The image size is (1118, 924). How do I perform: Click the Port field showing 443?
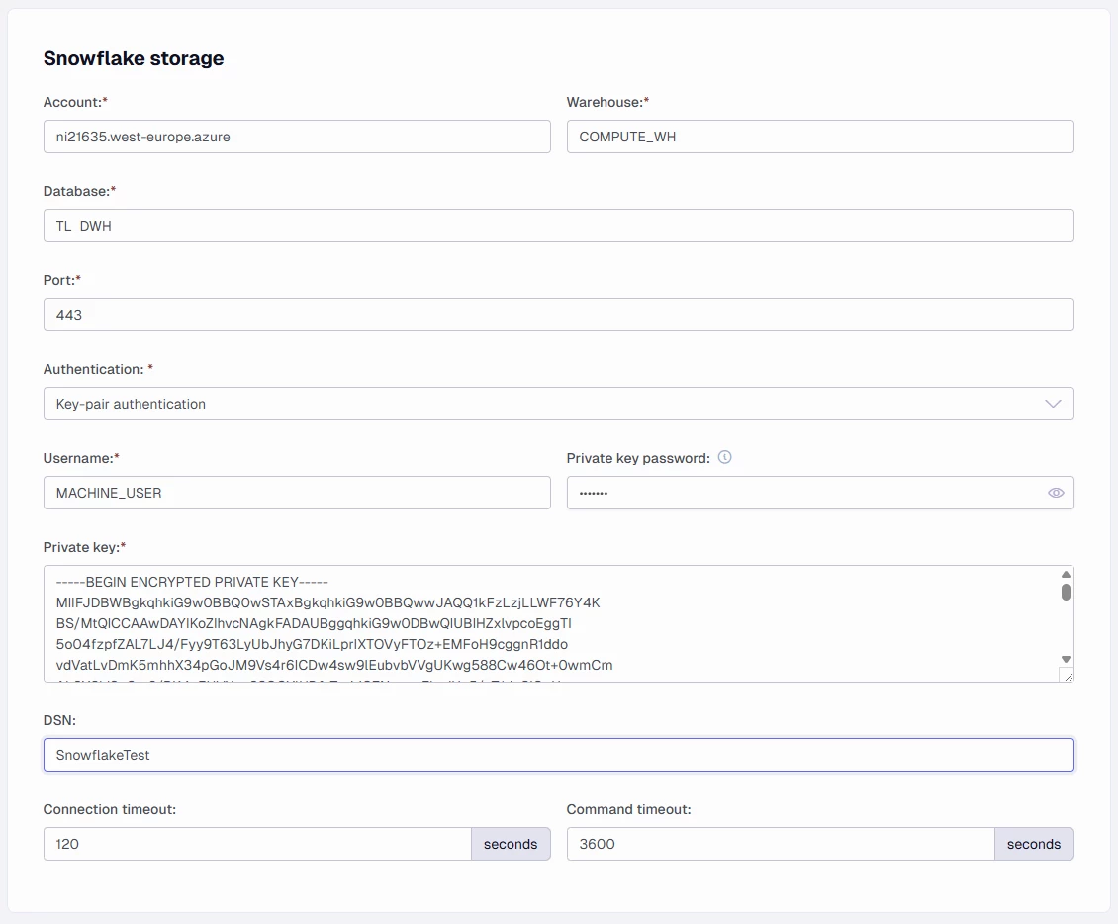tap(558, 315)
